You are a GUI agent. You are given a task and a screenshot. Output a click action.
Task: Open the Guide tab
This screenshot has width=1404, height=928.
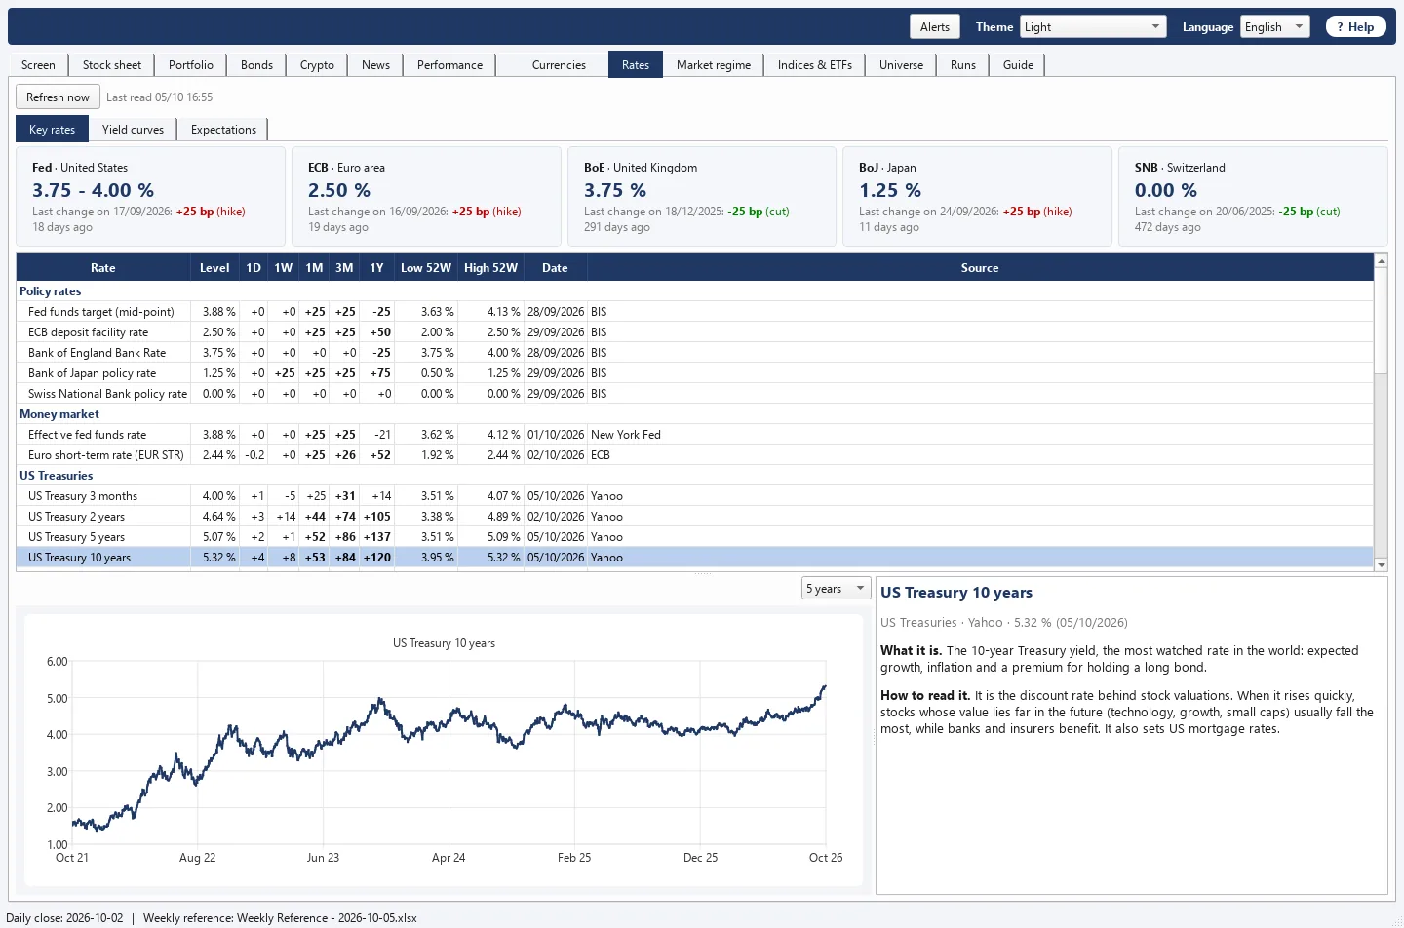(1018, 65)
